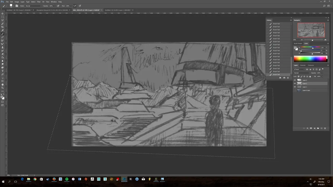333x187 pixels.
Task: Toggle lock all padlock icon
Action: click(310, 76)
